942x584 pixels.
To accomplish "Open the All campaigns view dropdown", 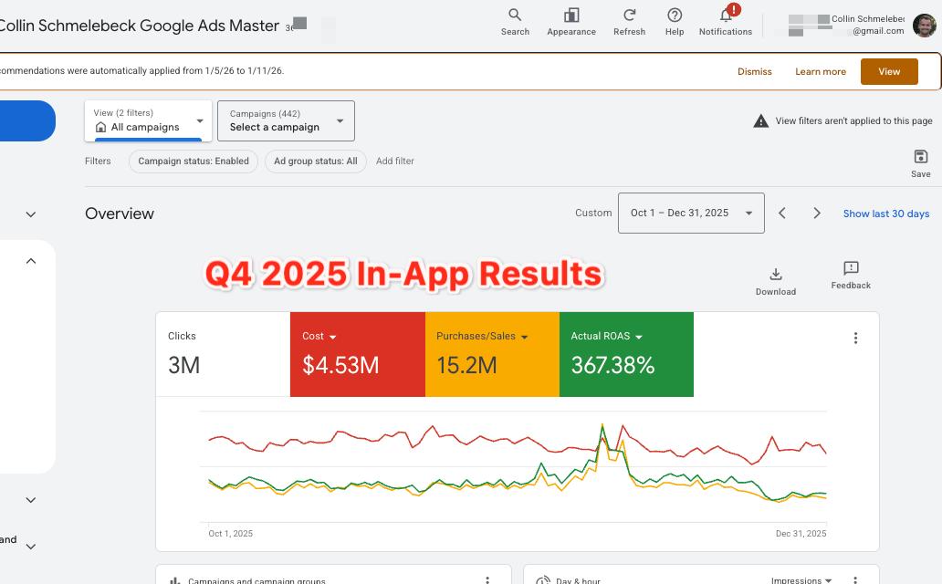I will point(148,120).
